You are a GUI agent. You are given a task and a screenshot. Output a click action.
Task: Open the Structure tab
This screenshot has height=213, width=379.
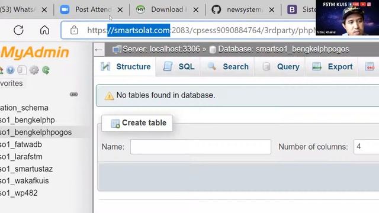click(126, 67)
